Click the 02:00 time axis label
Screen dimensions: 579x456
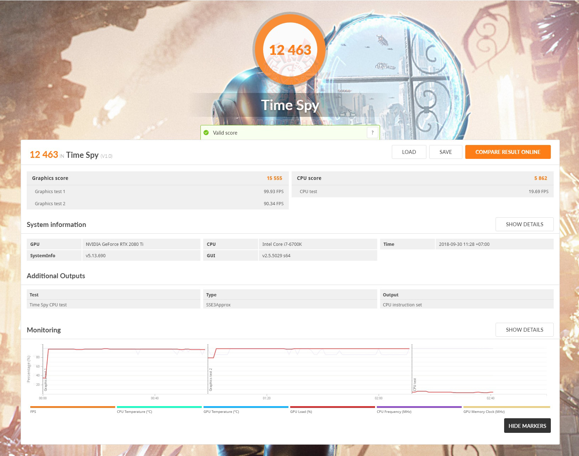point(379,398)
